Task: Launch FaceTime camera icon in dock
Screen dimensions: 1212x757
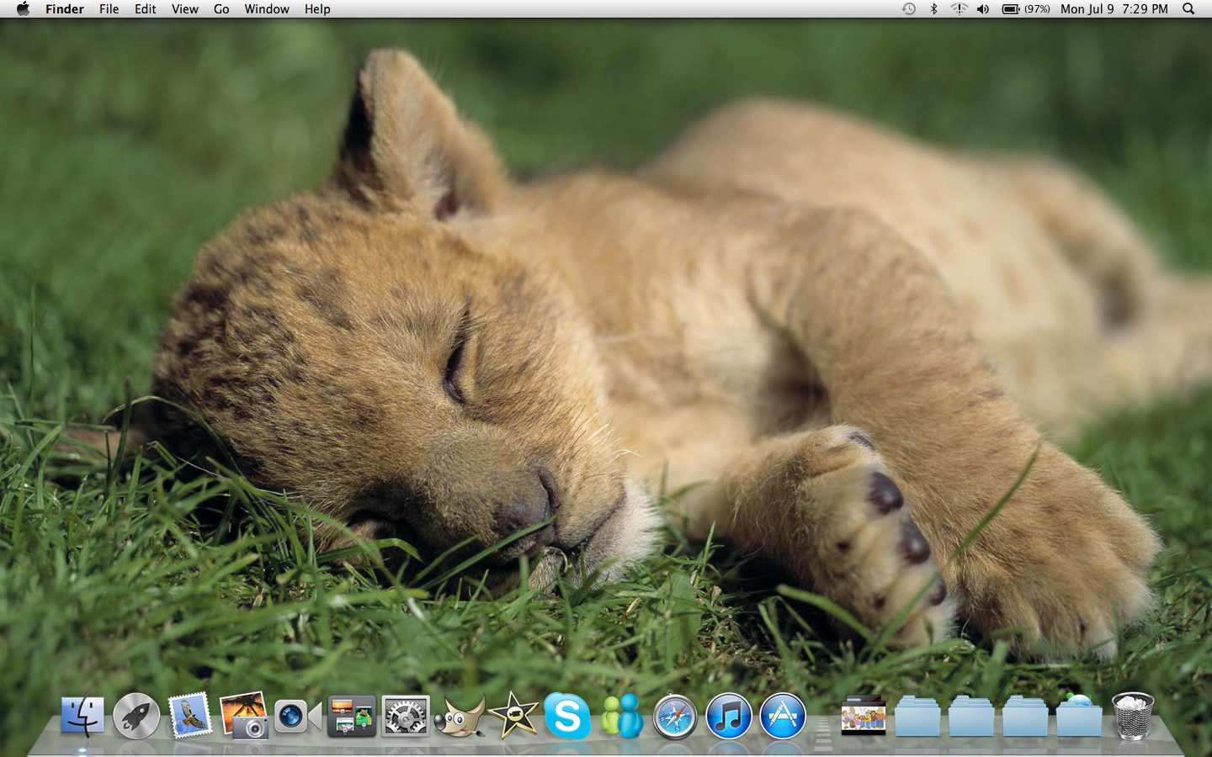Action: [x=297, y=717]
